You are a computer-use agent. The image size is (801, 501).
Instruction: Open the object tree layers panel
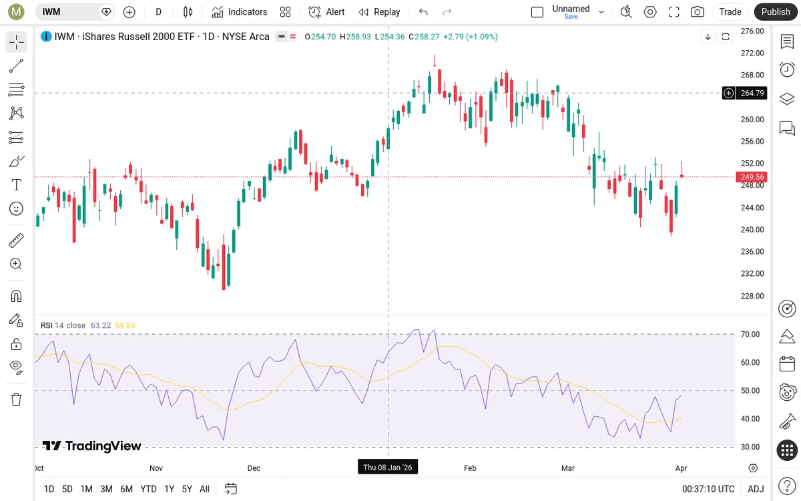coord(787,99)
